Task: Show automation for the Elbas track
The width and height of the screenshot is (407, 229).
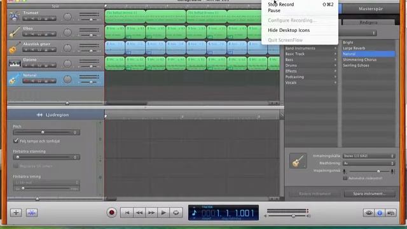Action: coord(53,34)
